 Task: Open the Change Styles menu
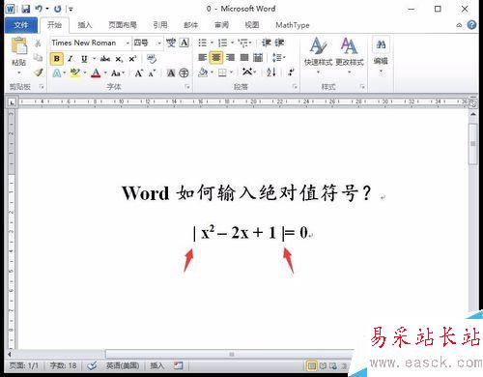click(x=350, y=55)
